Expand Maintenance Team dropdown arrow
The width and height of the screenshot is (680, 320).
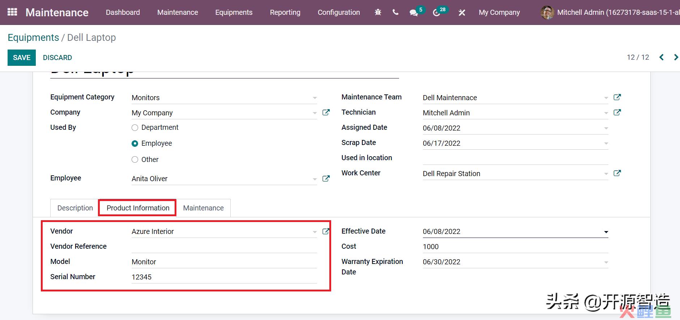[606, 98]
